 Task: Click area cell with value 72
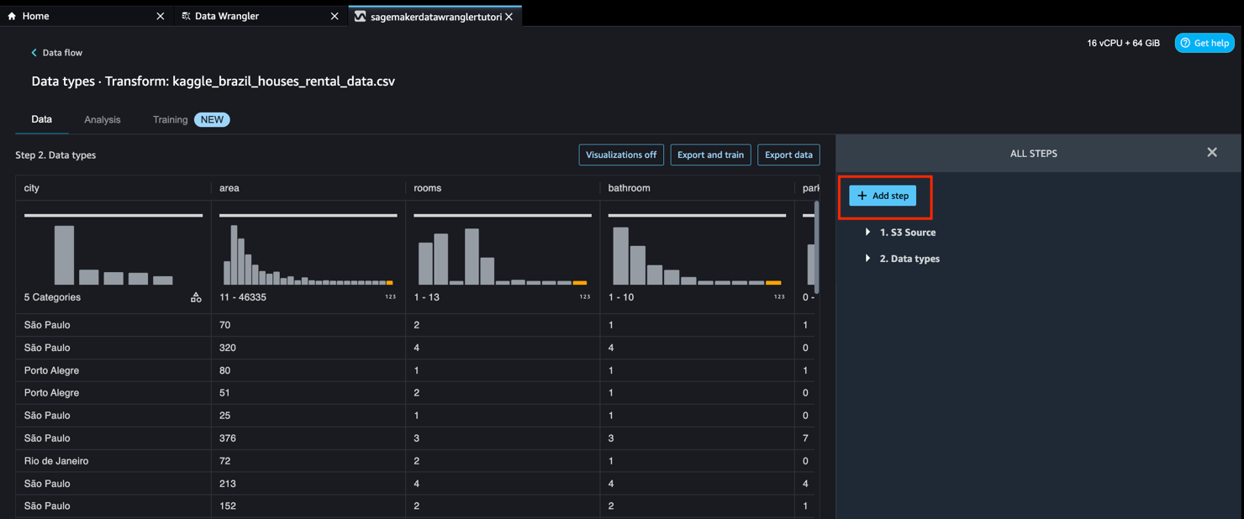(308, 461)
